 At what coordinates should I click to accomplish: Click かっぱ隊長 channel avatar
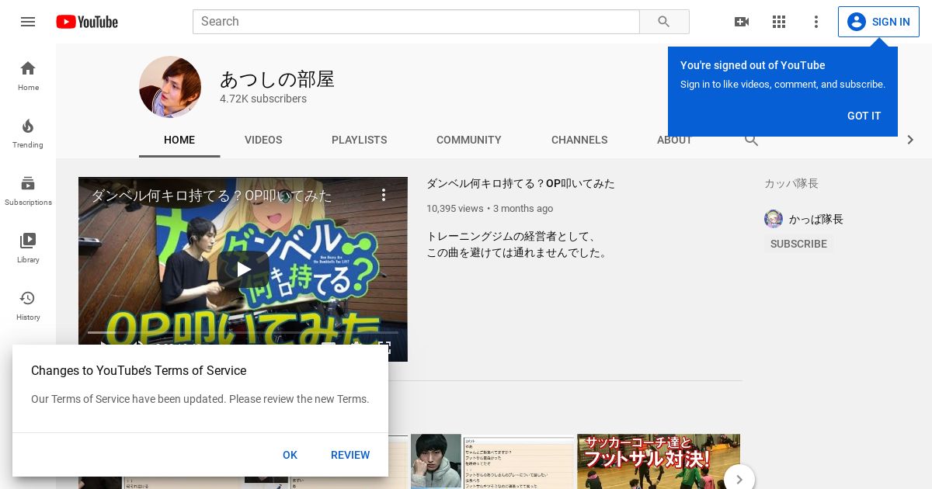(774, 219)
